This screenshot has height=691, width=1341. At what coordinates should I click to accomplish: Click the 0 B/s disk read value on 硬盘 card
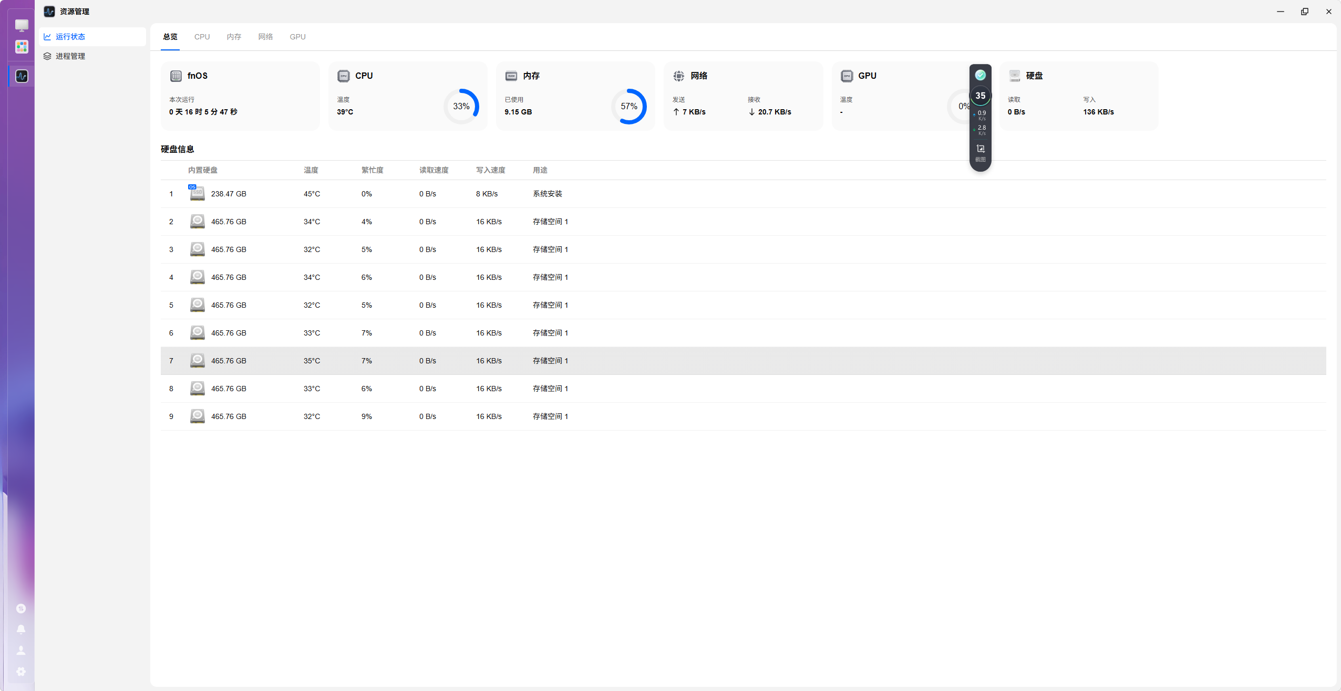point(1016,112)
